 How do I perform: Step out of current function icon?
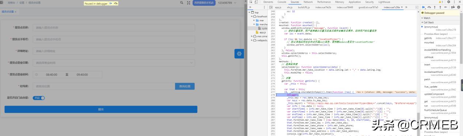[x=440, y=7]
